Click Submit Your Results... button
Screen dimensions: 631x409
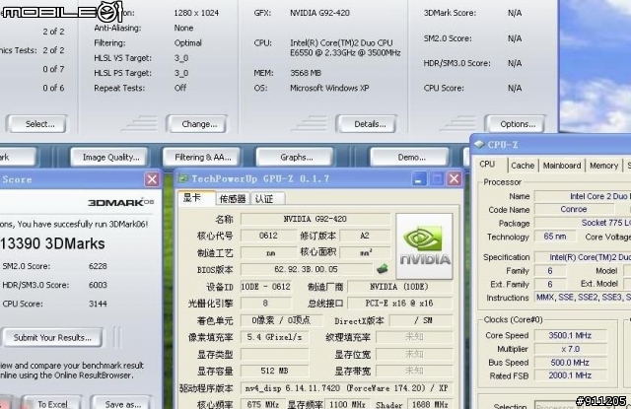[52, 337]
